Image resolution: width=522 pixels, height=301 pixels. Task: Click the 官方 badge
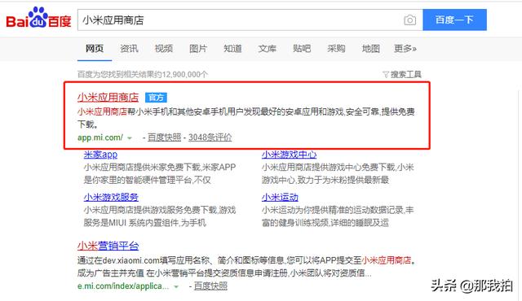pyautogui.click(x=156, y=98)
